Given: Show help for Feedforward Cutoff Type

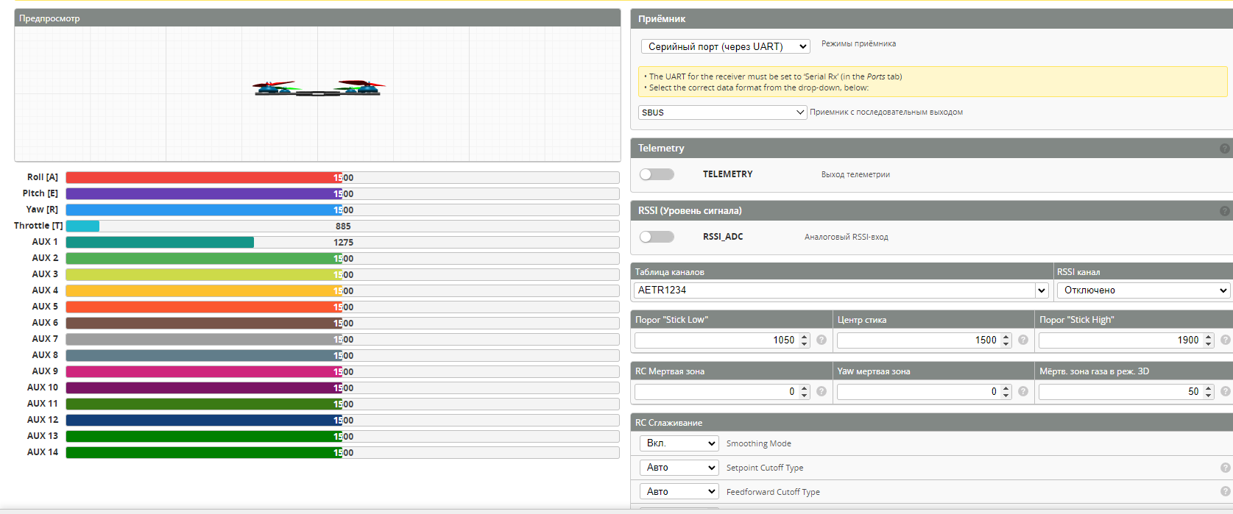Looking at the screenshot, I should [1226, 491].
